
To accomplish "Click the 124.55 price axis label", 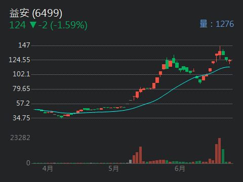I will (x=19, y=60).
